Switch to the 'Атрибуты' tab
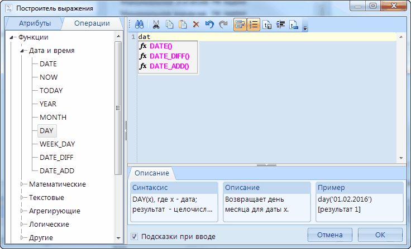Viewport: 411px width, 249px height. click(x=35, y=23)
